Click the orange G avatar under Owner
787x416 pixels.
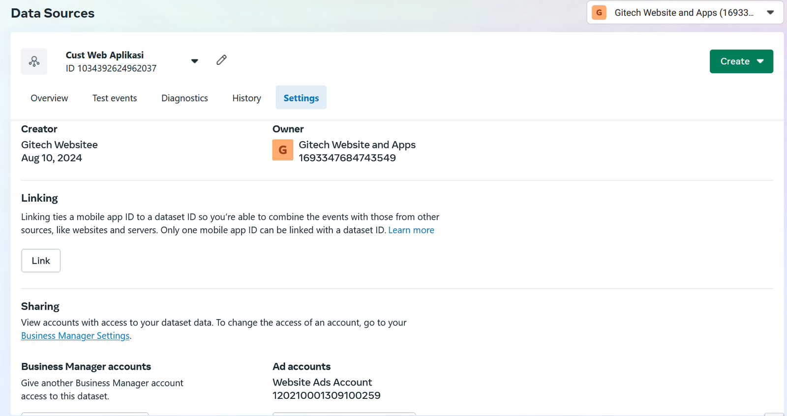(x=283, y=150)
